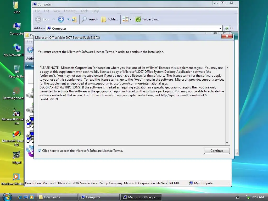Click Show Desktop quick launch icon
This screenshot has height=201, width=268.
(x=26, y=197)
